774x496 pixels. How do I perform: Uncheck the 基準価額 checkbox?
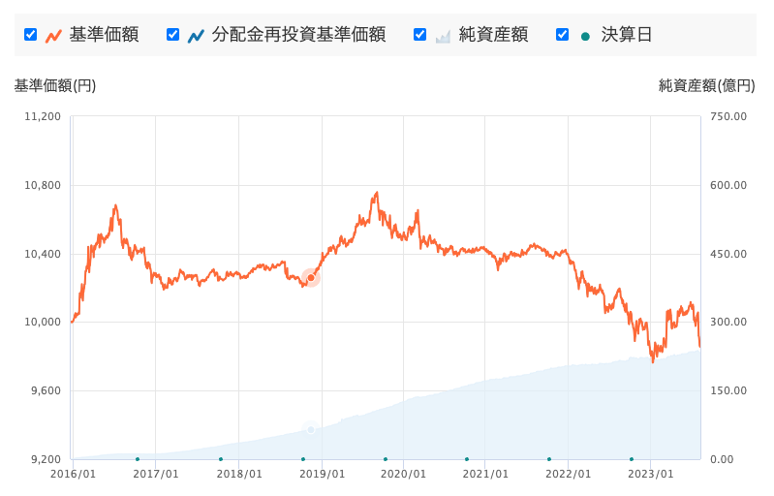click(x=31, y=35)
